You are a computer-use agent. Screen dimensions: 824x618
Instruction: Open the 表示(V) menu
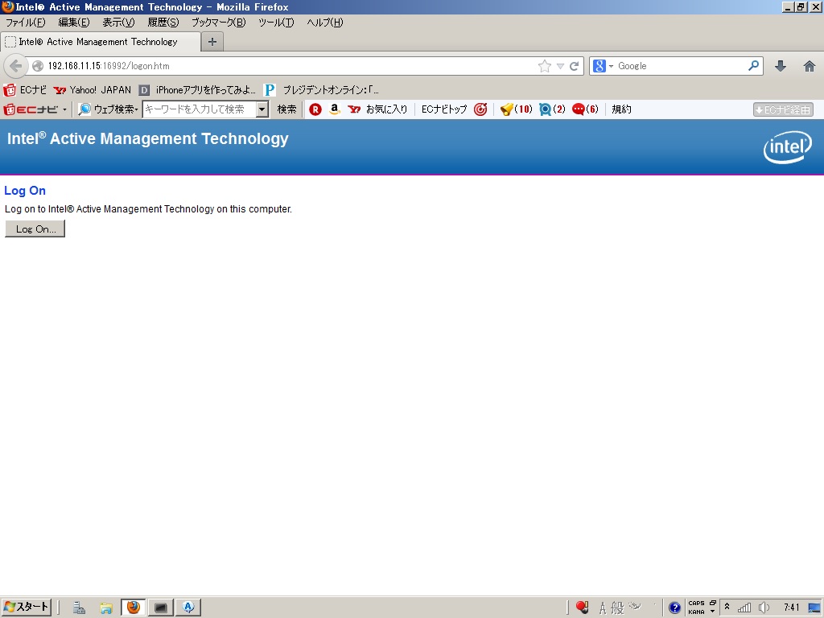118,23
